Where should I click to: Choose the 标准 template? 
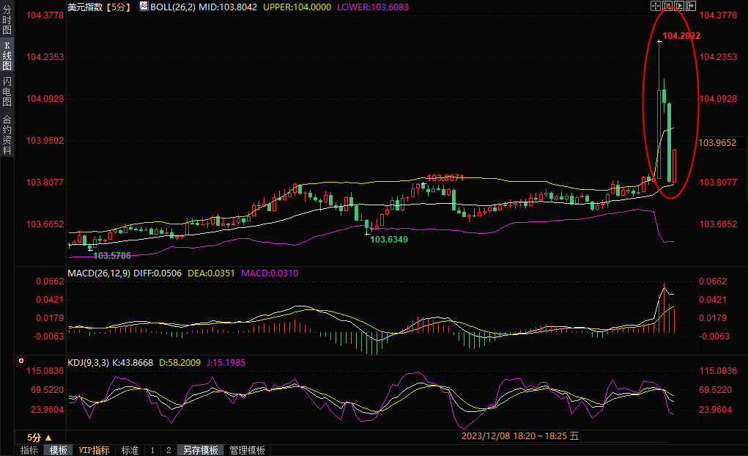pos(130,450)
